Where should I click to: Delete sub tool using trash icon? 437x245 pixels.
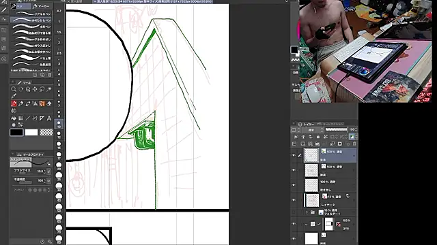pyautogui.click(x=50, y=75)
